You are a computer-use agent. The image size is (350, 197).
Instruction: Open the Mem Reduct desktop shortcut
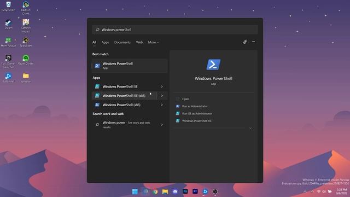coord(9,42)
